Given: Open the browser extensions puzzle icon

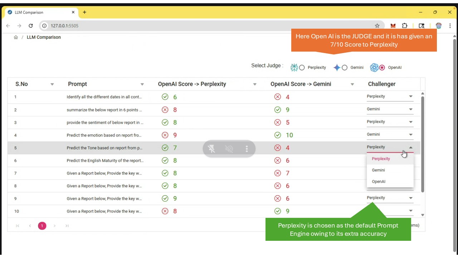Looking at the screenshot, I should tap(405, 26).
